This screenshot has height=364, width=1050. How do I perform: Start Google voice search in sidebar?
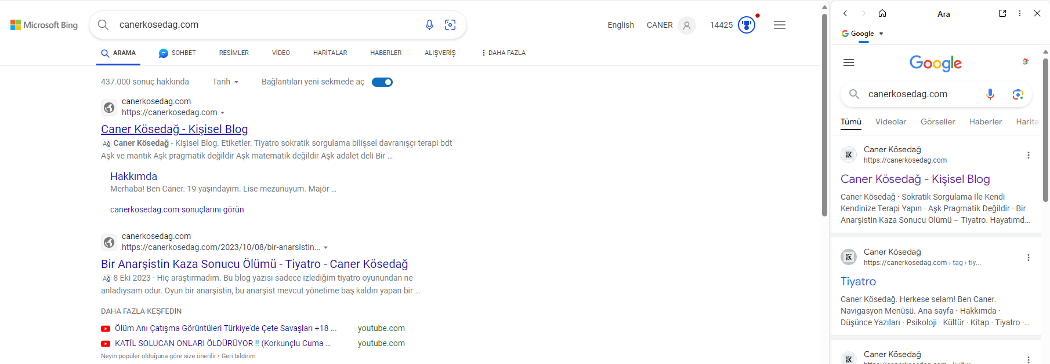tap(990, 94)
